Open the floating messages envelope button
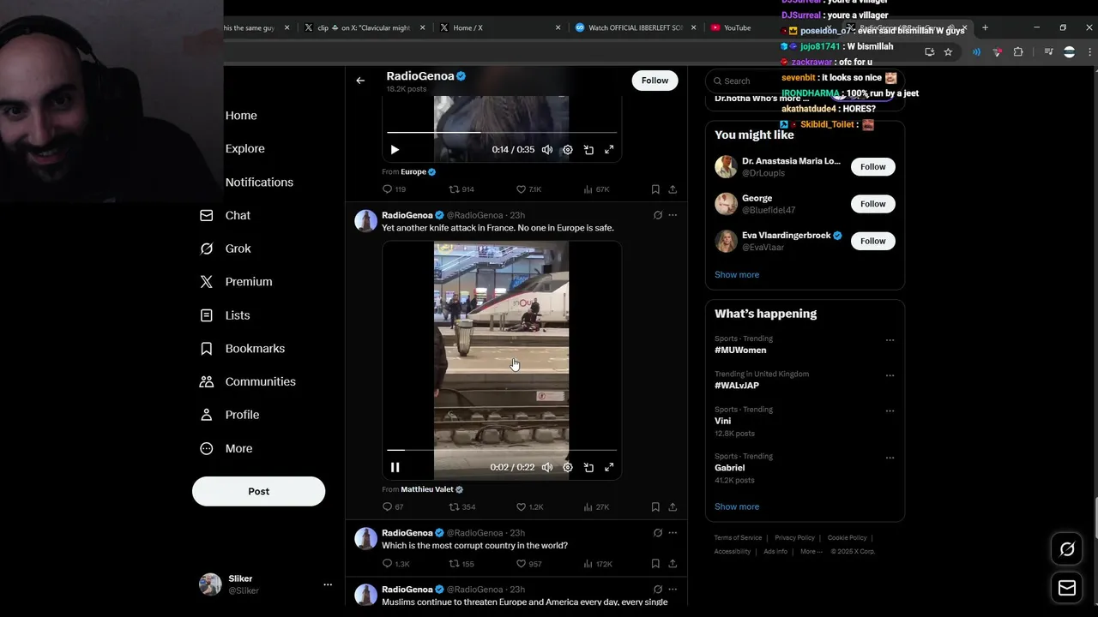This screenshot has height=617, width=1098. point(1067,588)
